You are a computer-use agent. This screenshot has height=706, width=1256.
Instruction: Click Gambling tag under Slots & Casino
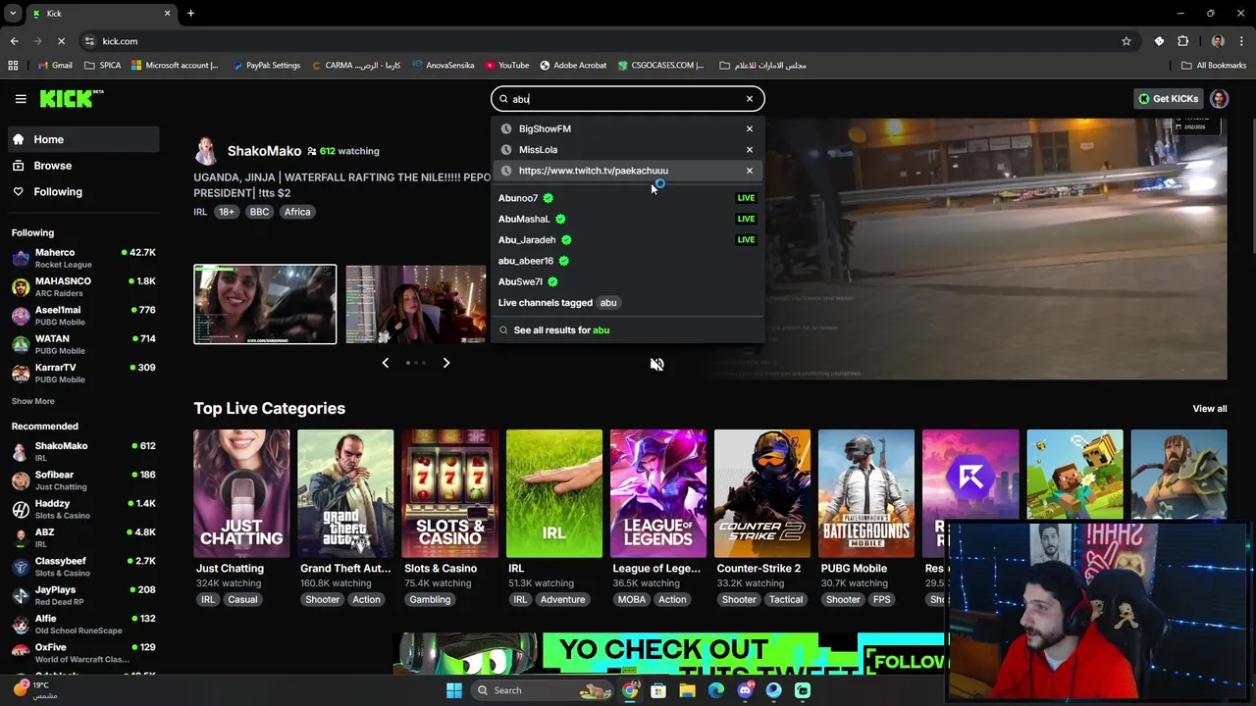click(430, 600)
